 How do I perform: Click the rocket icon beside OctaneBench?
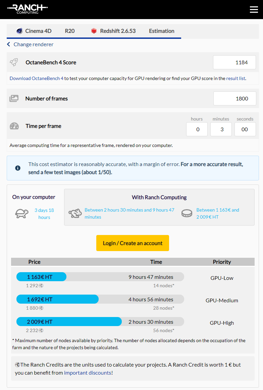point(14,62)
